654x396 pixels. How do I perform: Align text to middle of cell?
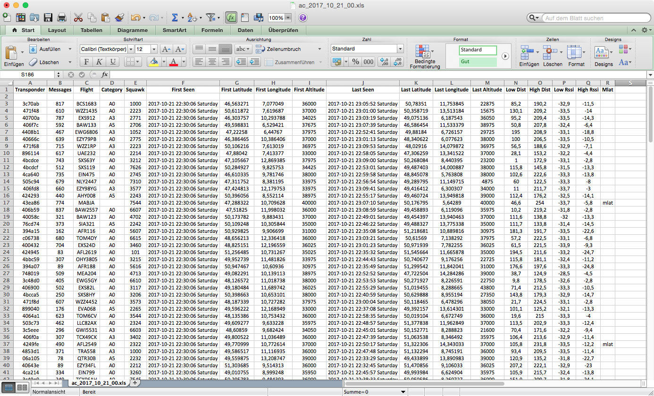pyautogui.click(x=212, y=49)
